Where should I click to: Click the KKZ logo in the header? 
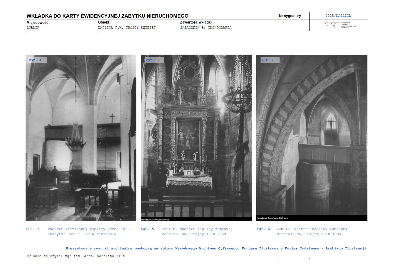(340, 25)
